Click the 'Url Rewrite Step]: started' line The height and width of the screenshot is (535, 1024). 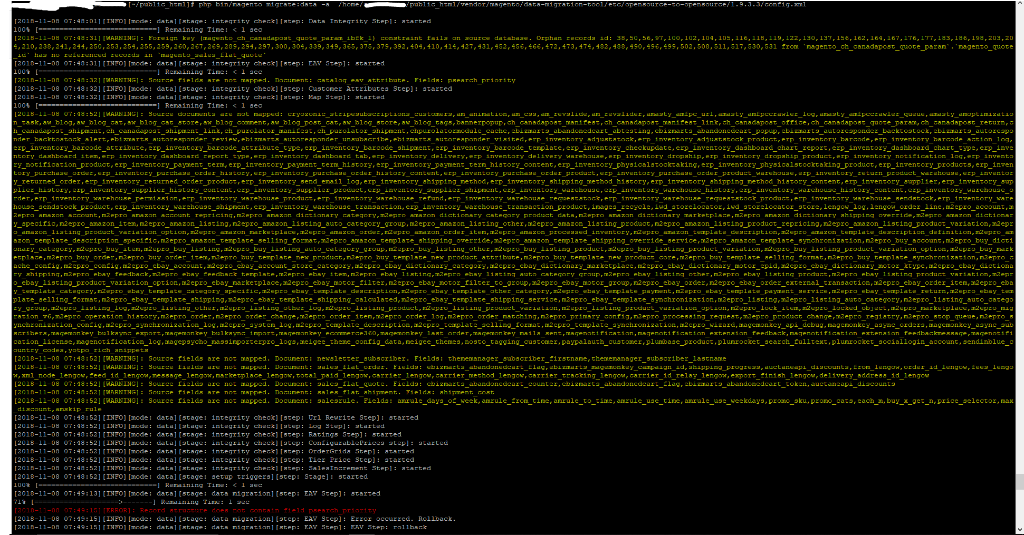[x=216, y=418]
